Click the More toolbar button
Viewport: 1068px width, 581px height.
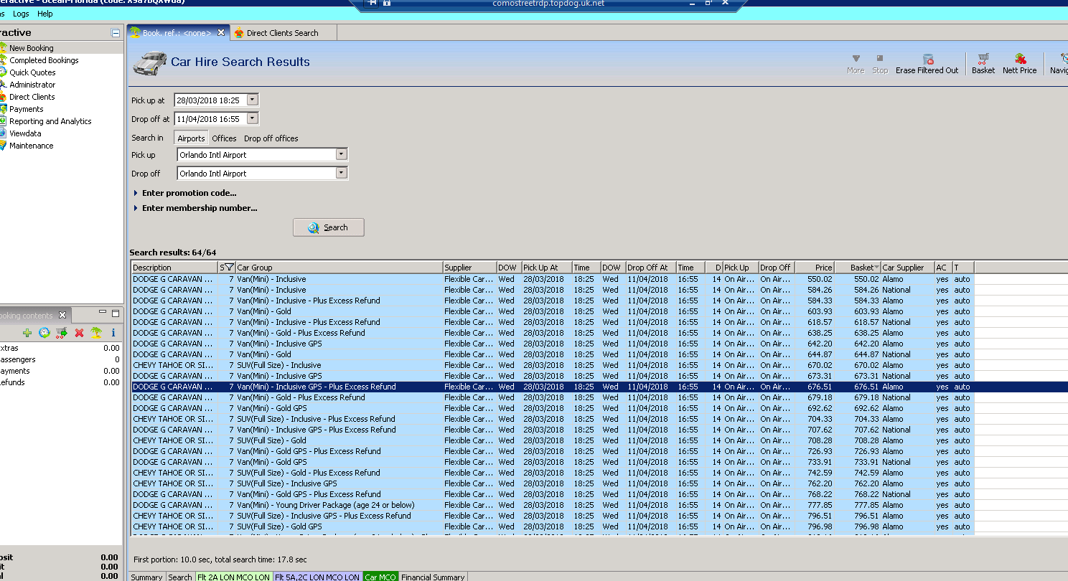856,63
